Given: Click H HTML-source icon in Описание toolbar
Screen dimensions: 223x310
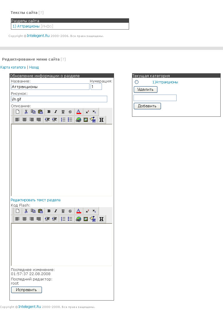Looking at the screenshot, I should (101, 120).
